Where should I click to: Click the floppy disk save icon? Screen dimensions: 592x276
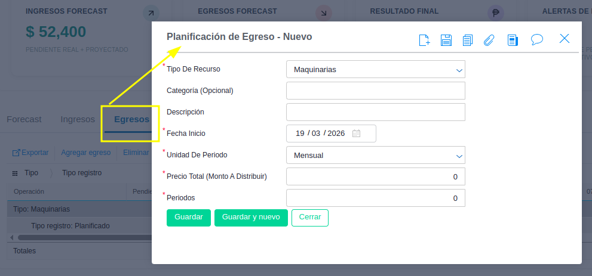point(446,40)
